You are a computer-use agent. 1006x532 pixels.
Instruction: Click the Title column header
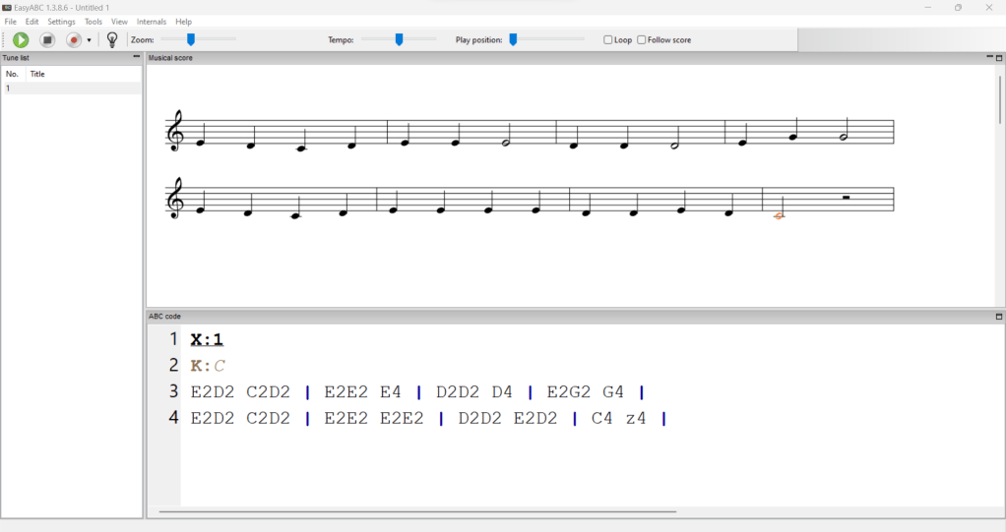pos(37,74)
